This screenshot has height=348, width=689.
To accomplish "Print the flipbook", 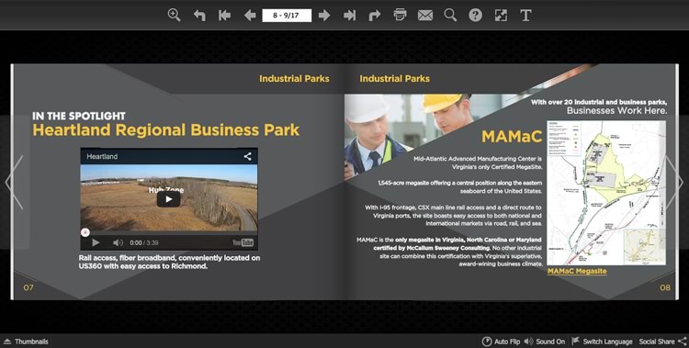I will 400,15.
